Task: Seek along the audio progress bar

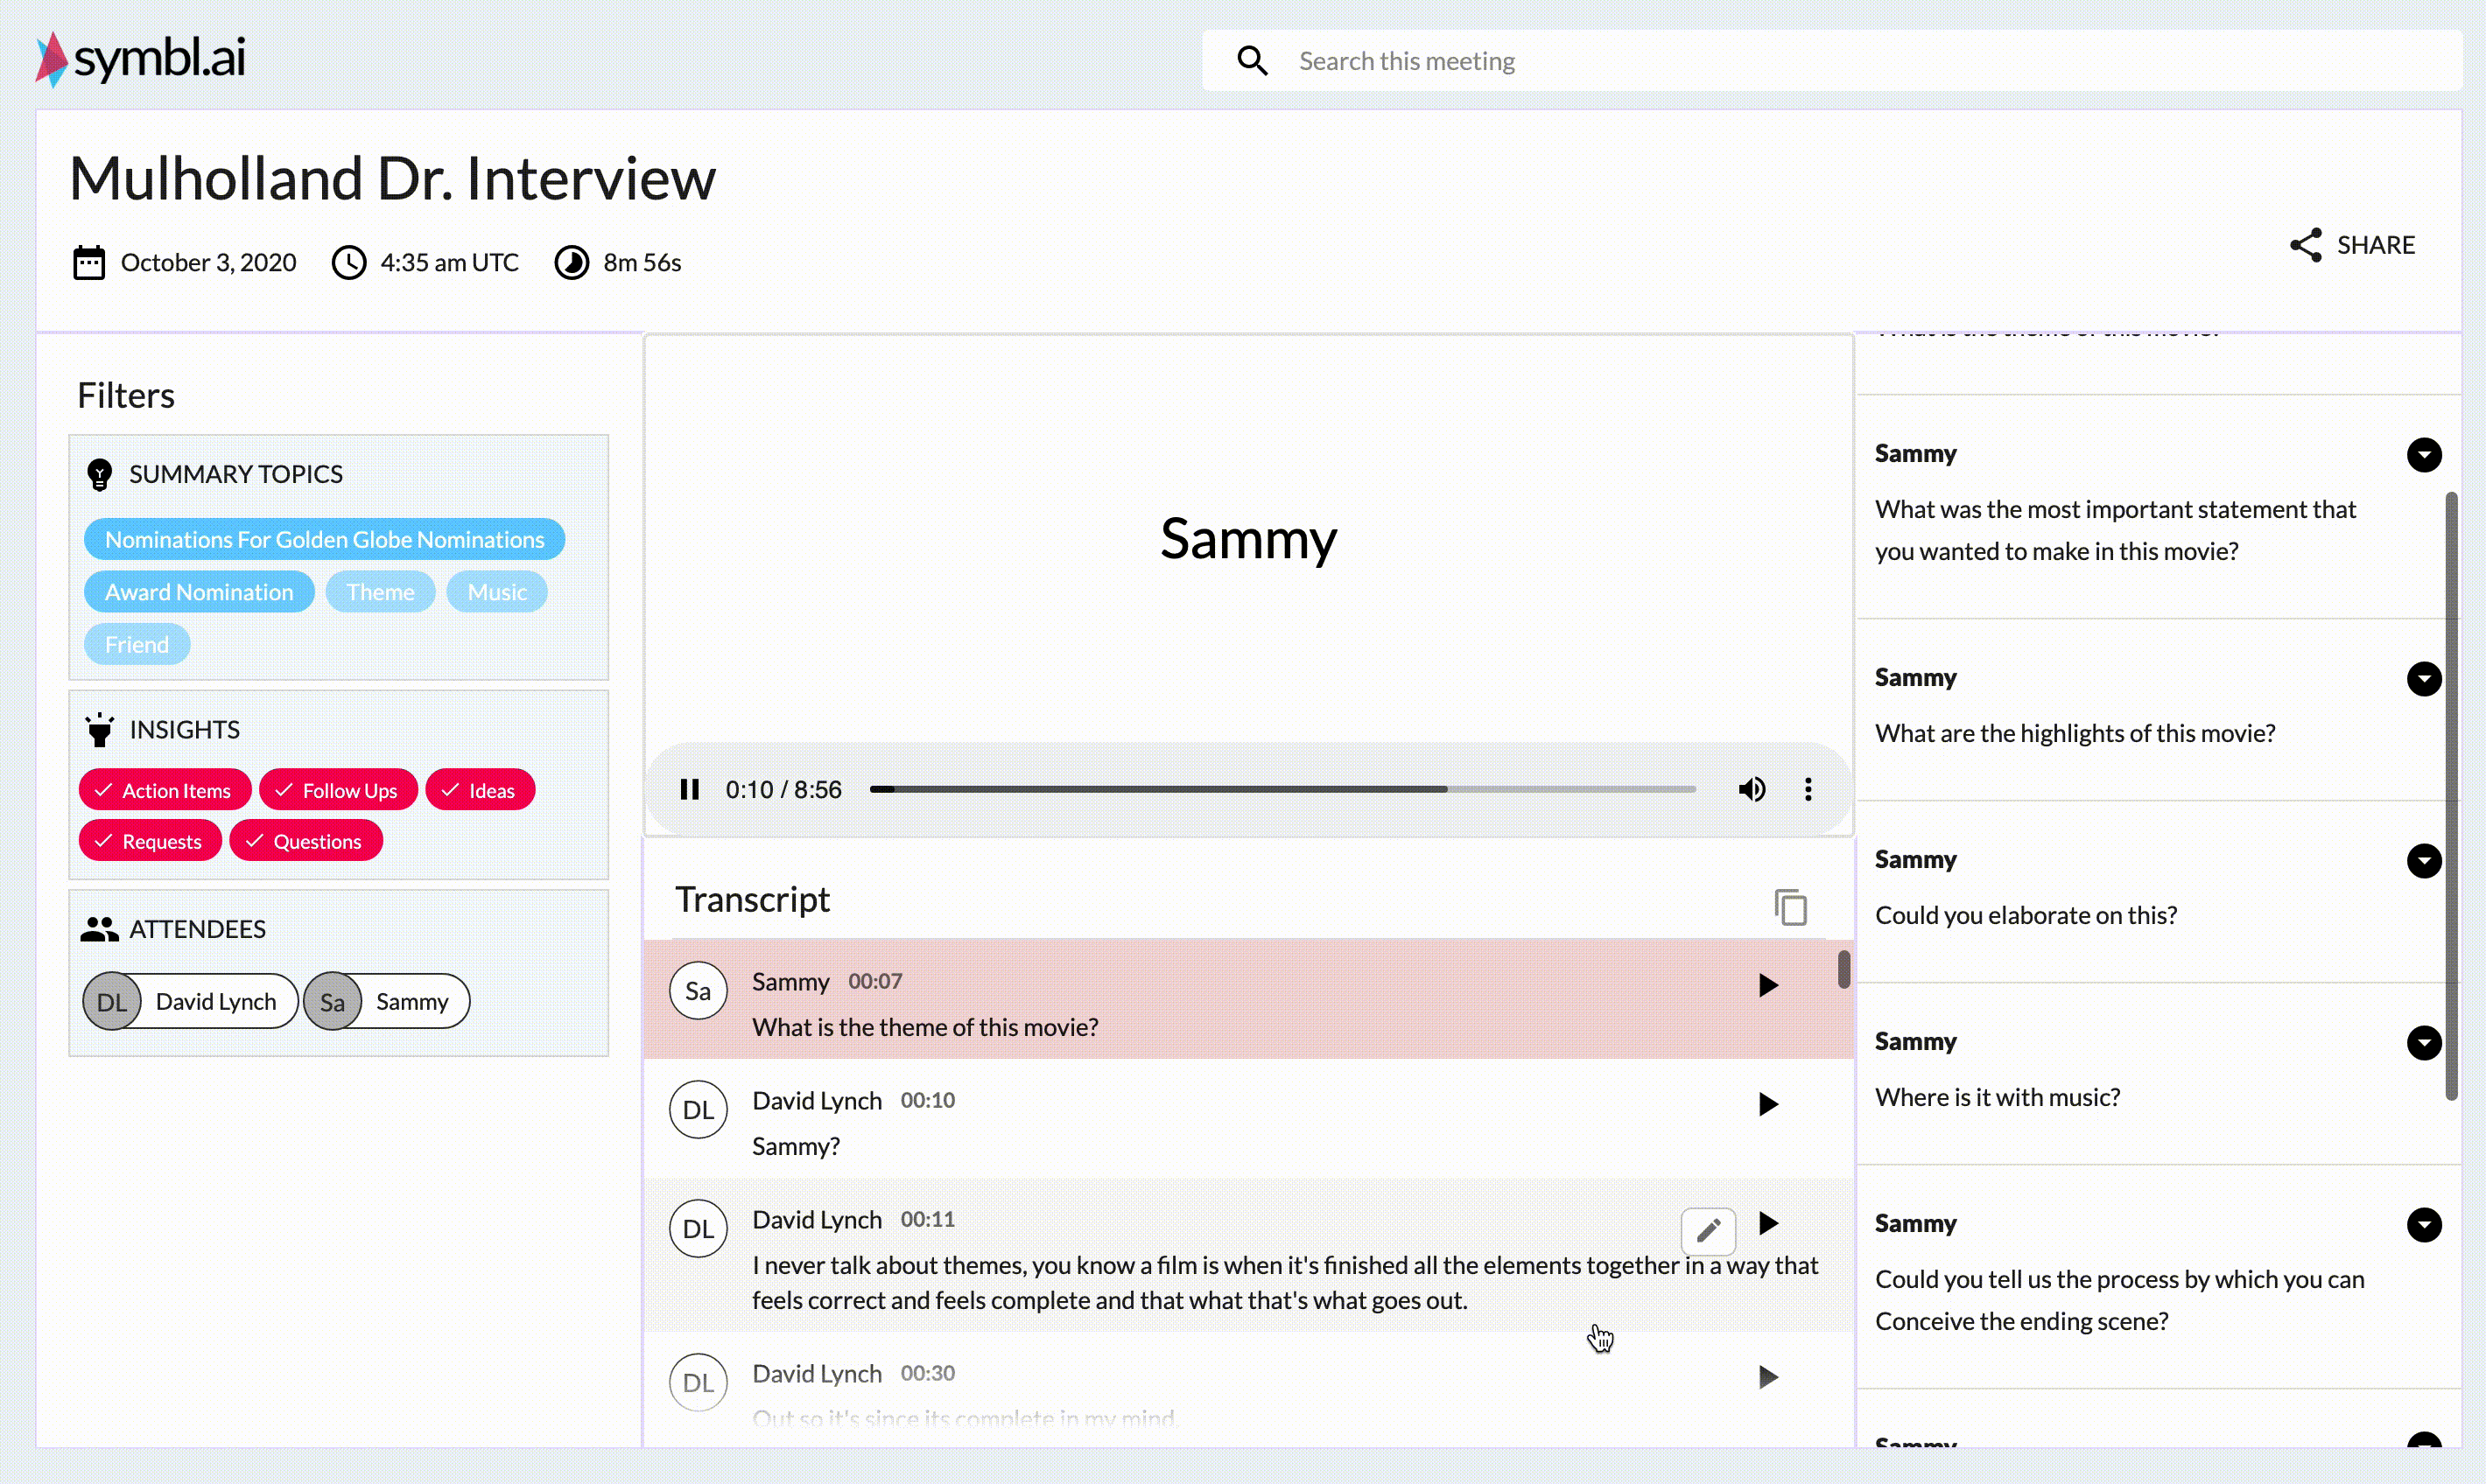Action: [x=1282, y=789]
